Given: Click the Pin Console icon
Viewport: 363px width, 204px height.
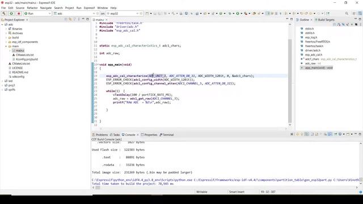Looking at the screenshot, I should (x=335, y=134).
